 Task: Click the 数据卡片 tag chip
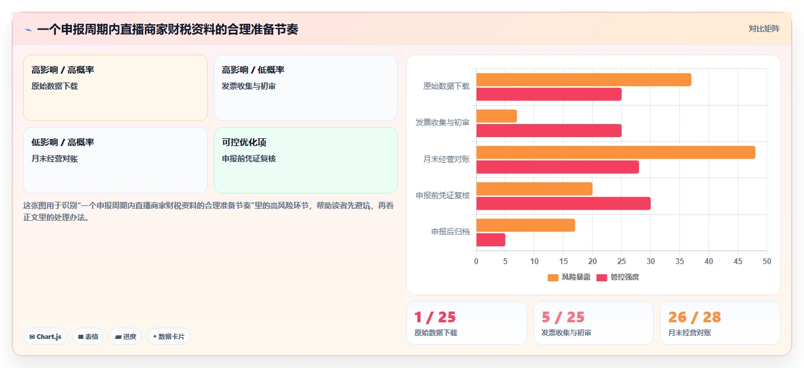pyautogui.click(x=169, y=337)
